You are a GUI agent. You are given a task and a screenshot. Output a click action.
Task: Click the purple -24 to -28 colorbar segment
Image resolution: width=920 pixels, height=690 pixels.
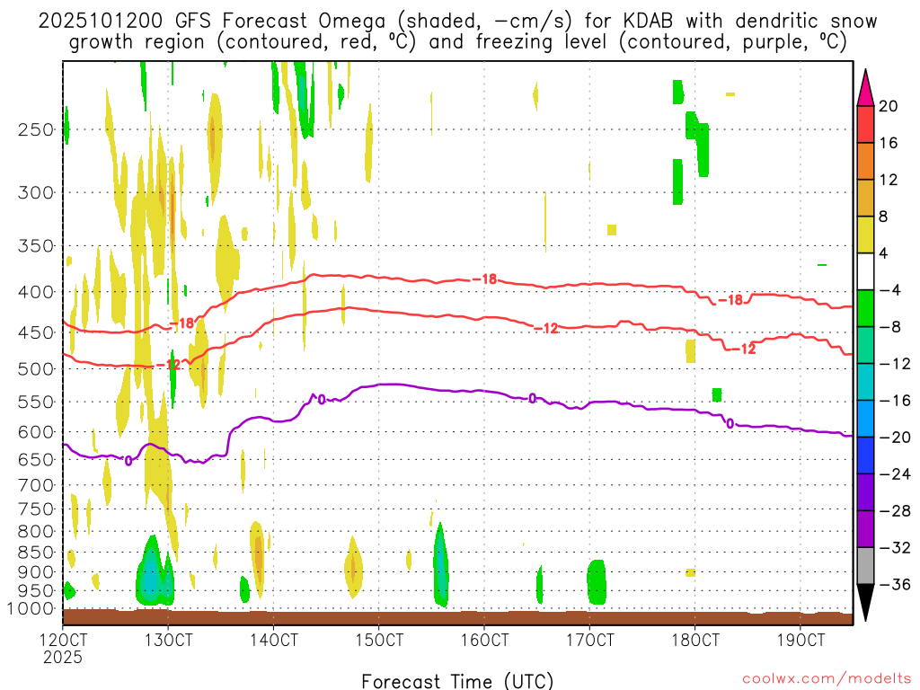(865, 492)
